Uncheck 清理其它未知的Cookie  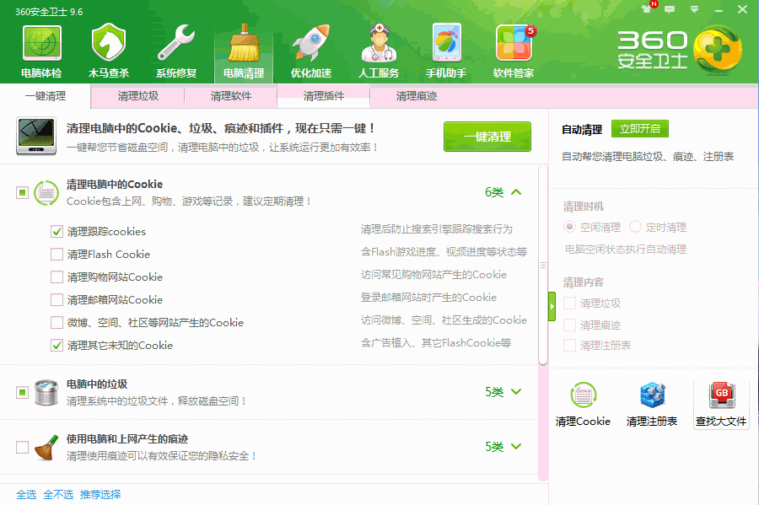pos(57,345)
